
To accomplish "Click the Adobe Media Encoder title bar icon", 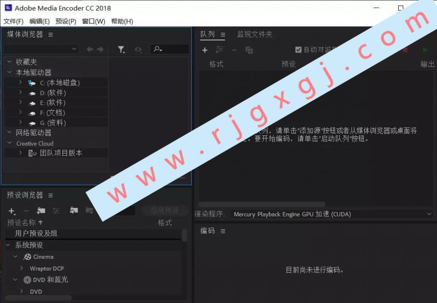I will tap(9, 8).
